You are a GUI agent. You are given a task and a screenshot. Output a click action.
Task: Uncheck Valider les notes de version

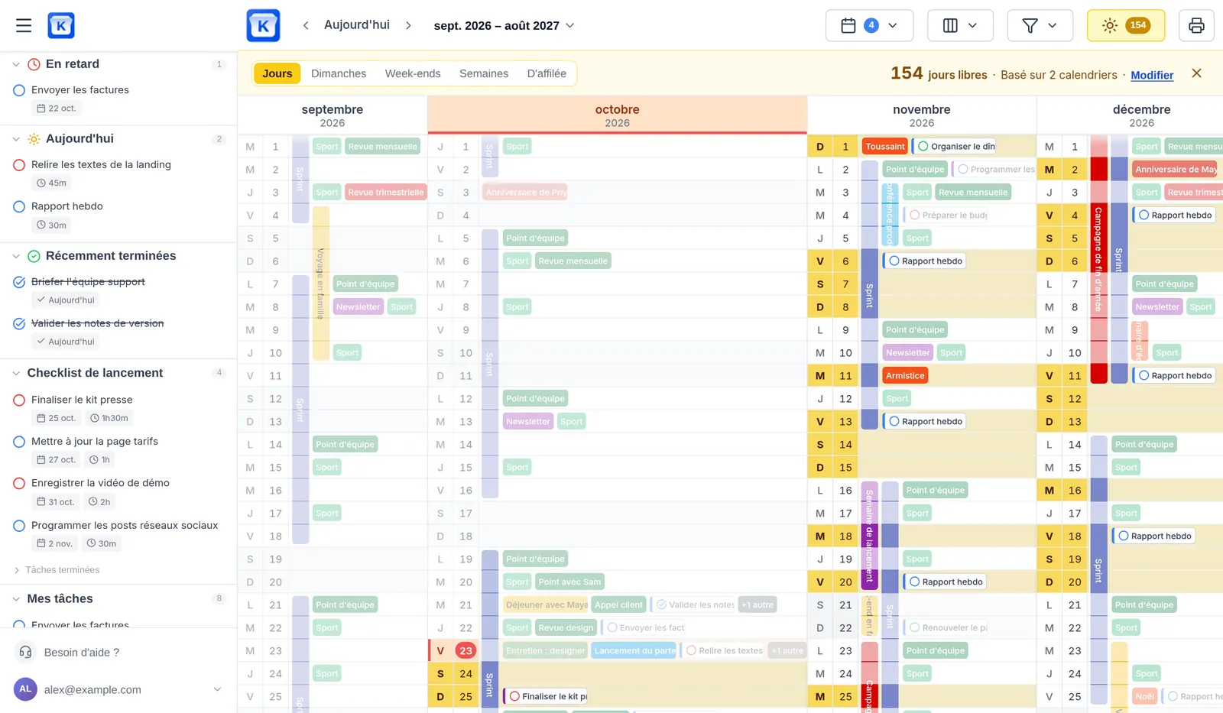[20, 323]
